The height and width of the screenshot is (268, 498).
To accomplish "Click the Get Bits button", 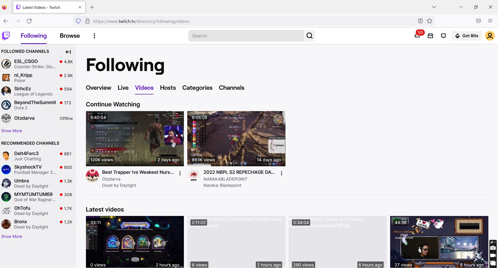I will (x=467, y=36).
